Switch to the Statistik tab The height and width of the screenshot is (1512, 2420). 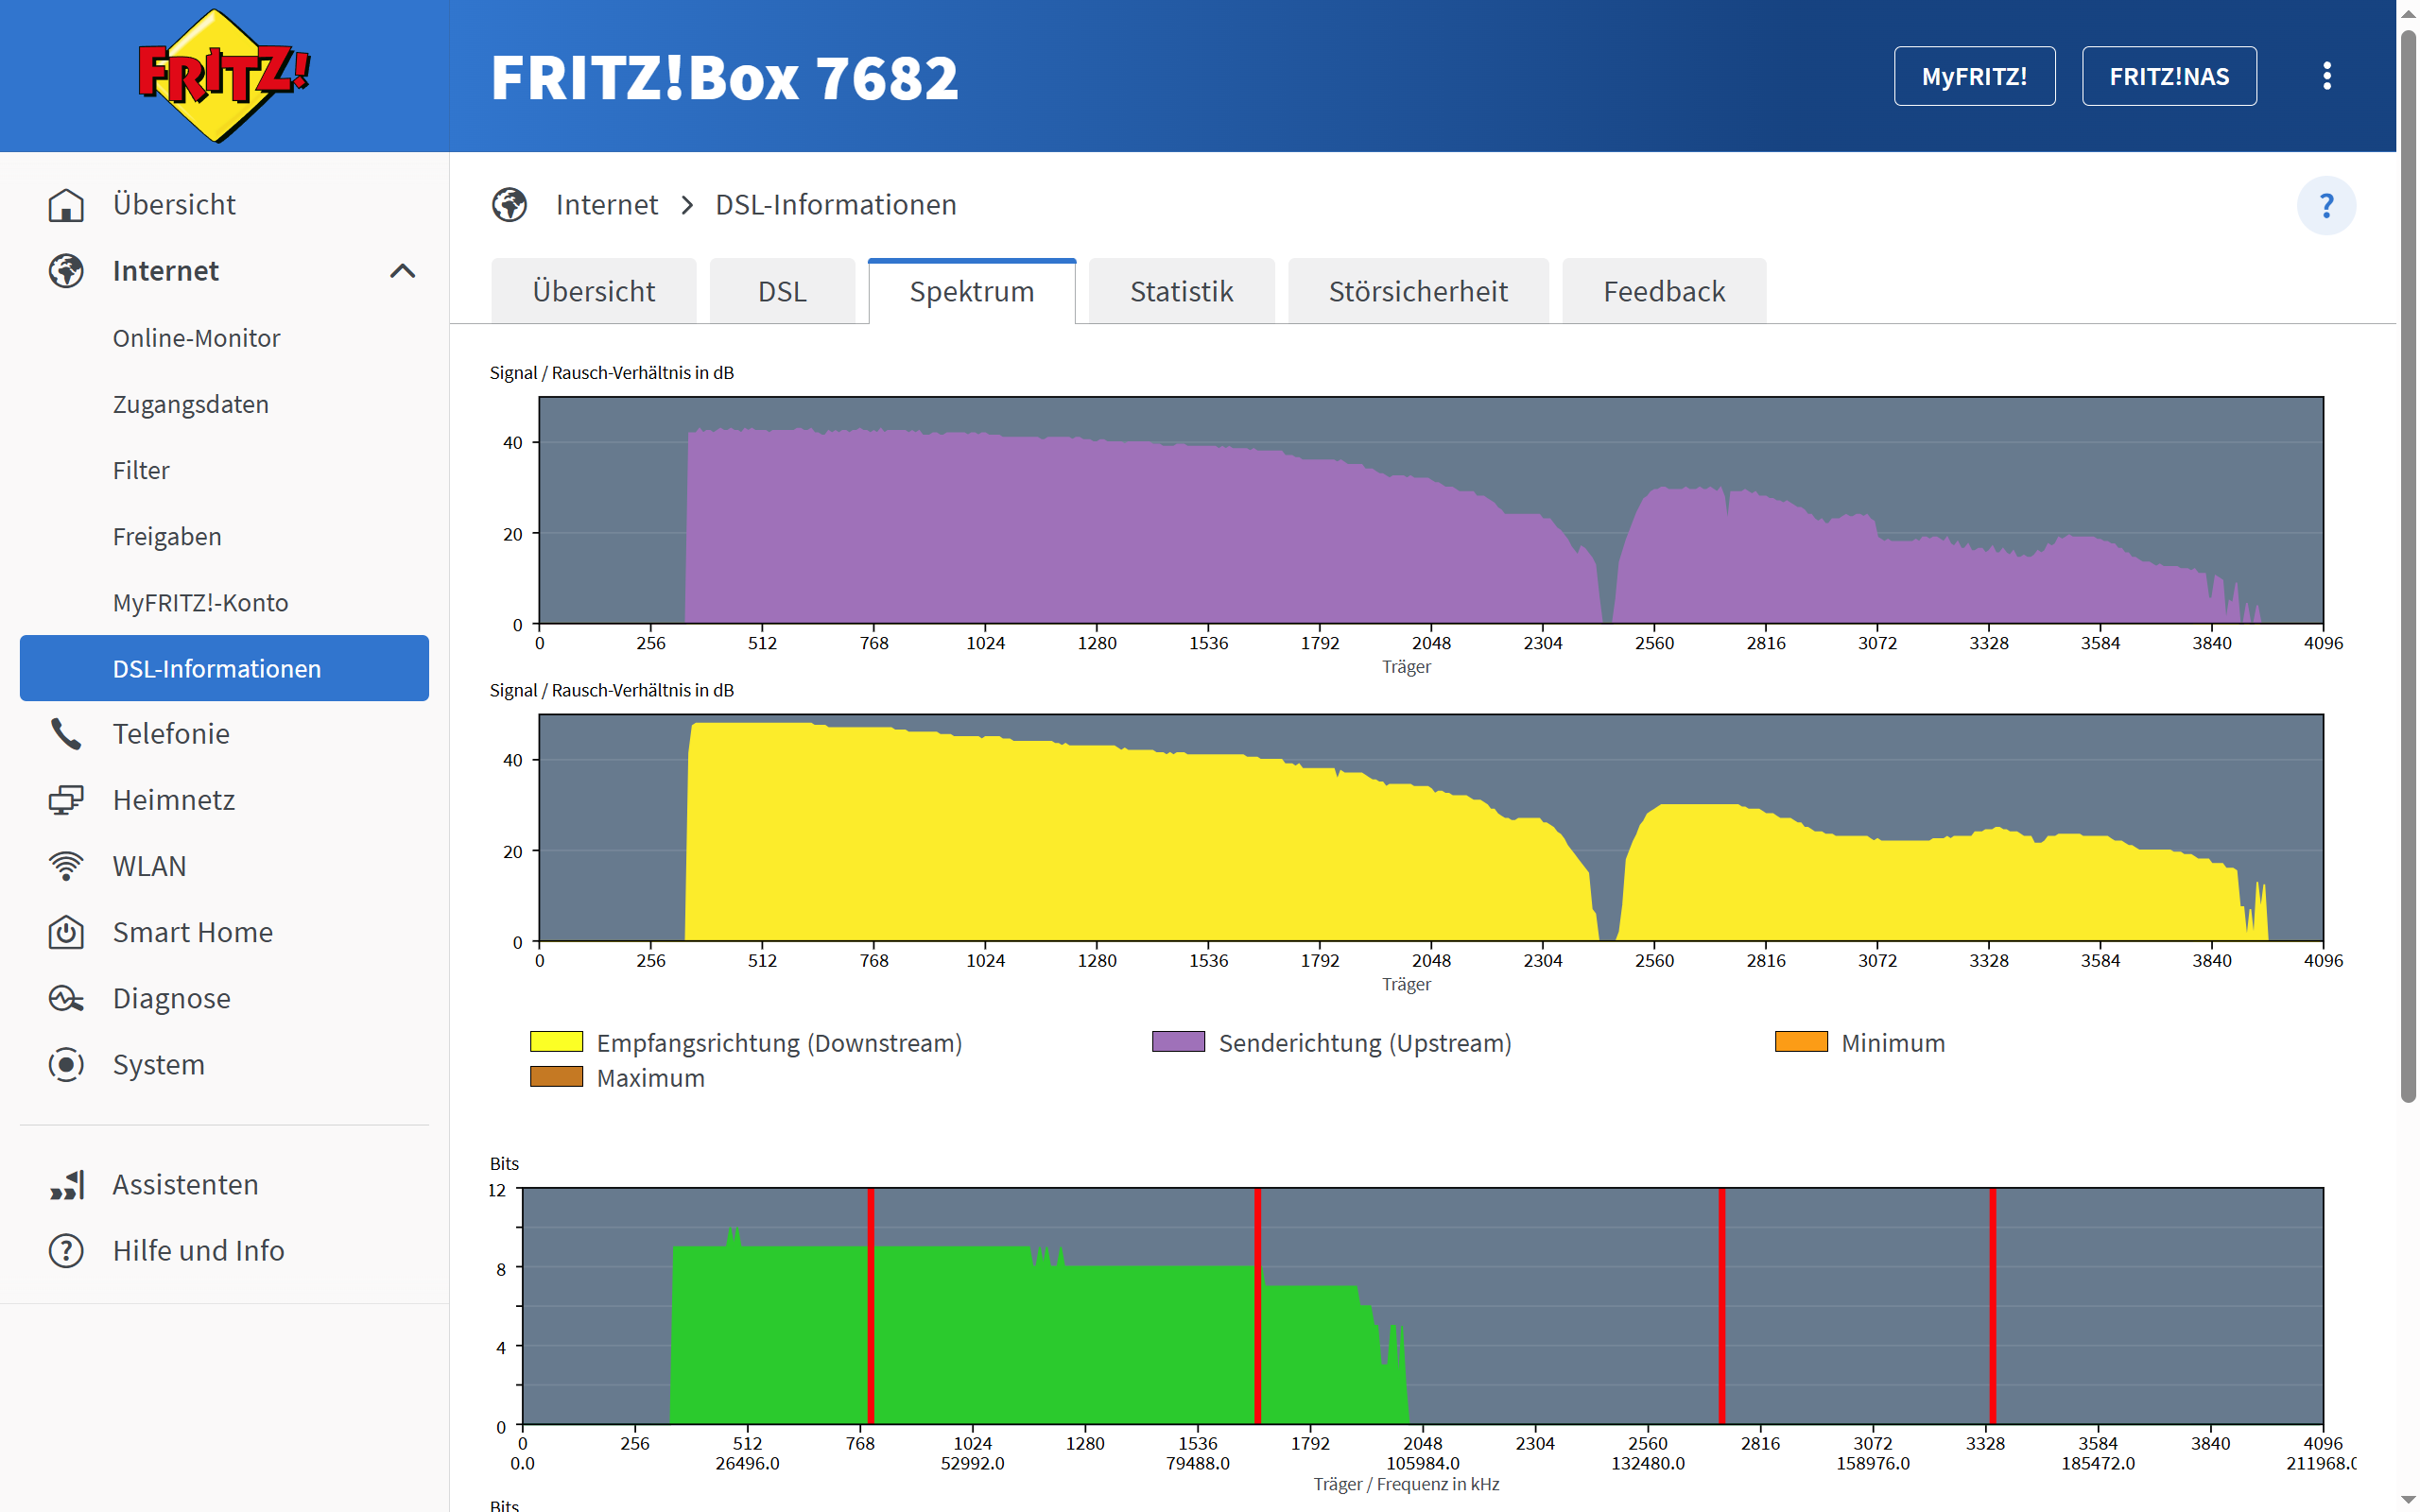pyautogui.click(x=1181, y=292)
